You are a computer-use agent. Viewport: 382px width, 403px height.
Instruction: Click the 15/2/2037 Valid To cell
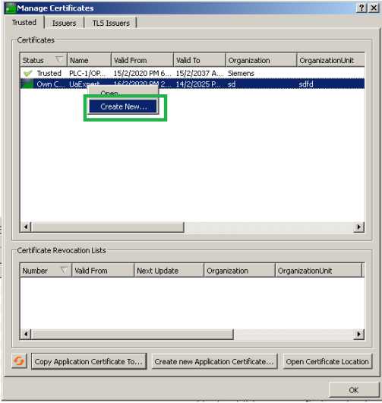point(200,74)
